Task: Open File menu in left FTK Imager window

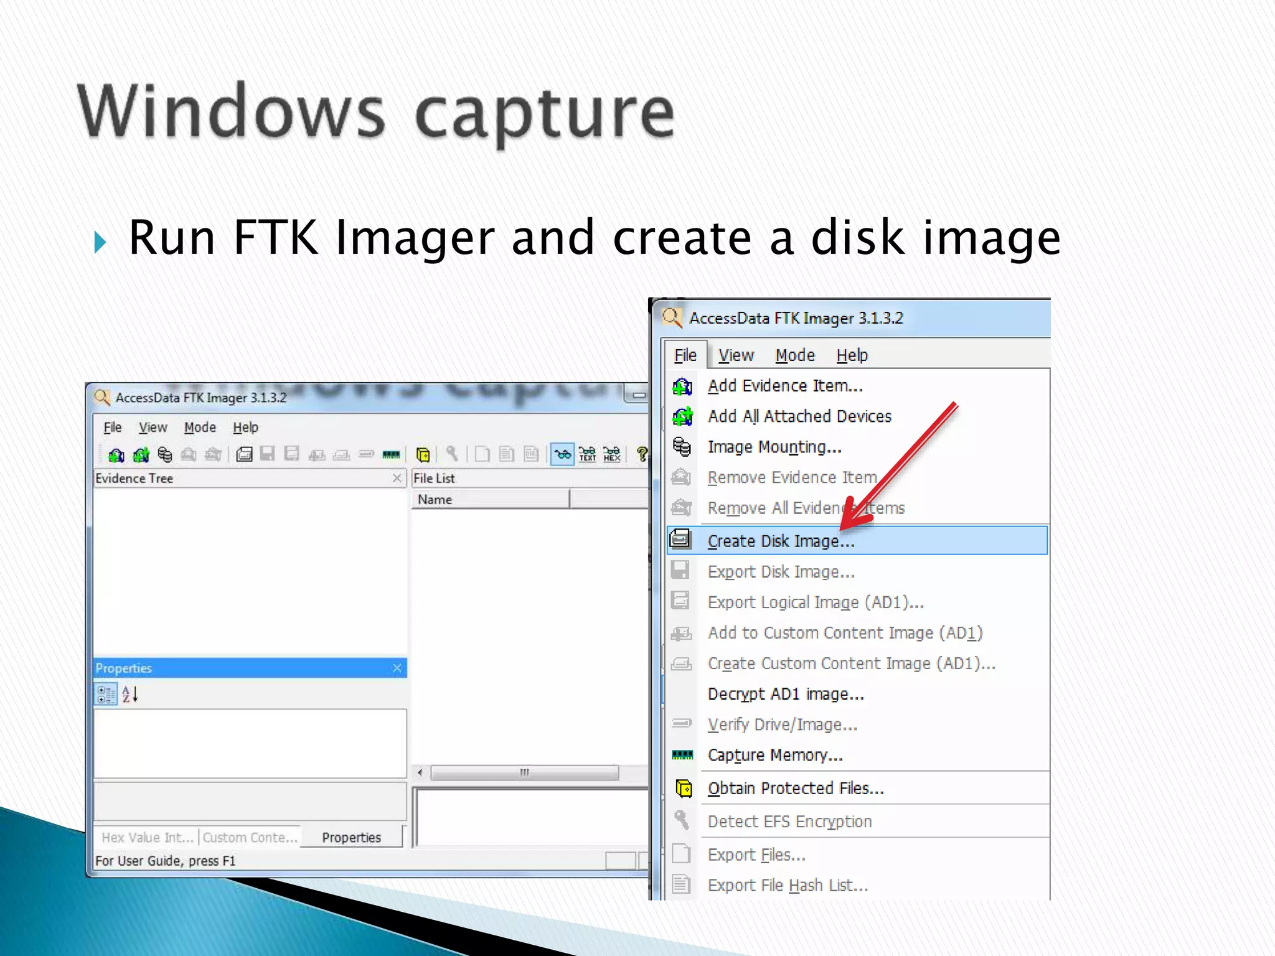Action: (112, 428)
